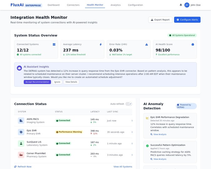The image size is (211, 169).
Task: Click the AI Assistant robot icon
Action: (x=19, y=68)
